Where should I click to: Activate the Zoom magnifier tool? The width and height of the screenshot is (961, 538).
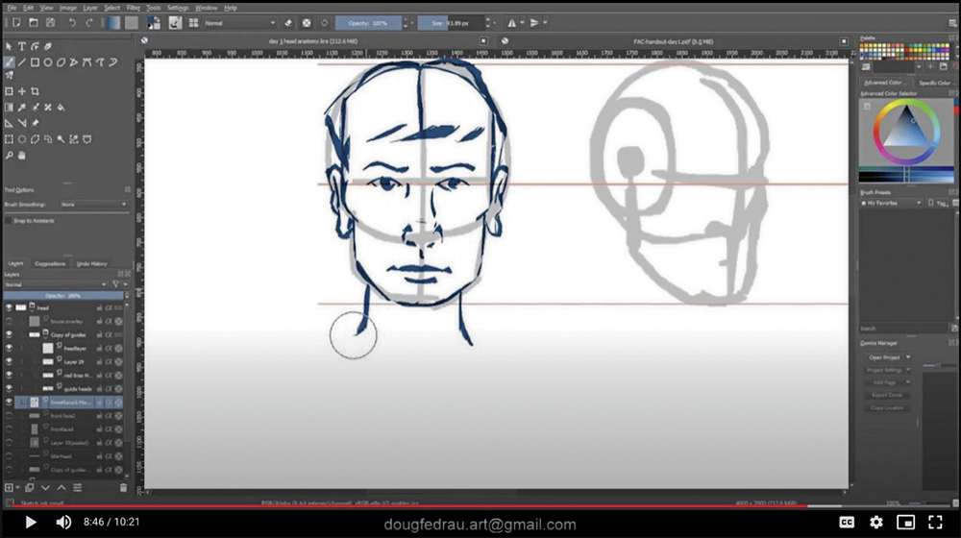[10, 154]
